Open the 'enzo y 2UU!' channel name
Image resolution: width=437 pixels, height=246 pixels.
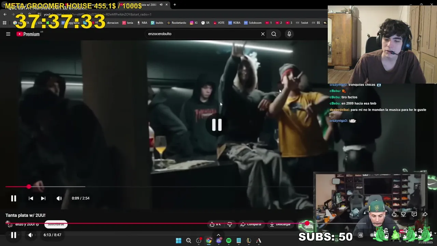pyautogui.click(x=25, y=224)
